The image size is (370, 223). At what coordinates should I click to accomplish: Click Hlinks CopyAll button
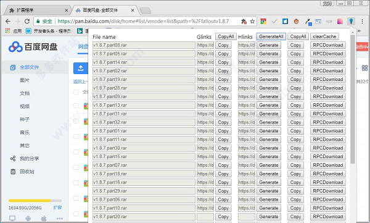[298, 36]
